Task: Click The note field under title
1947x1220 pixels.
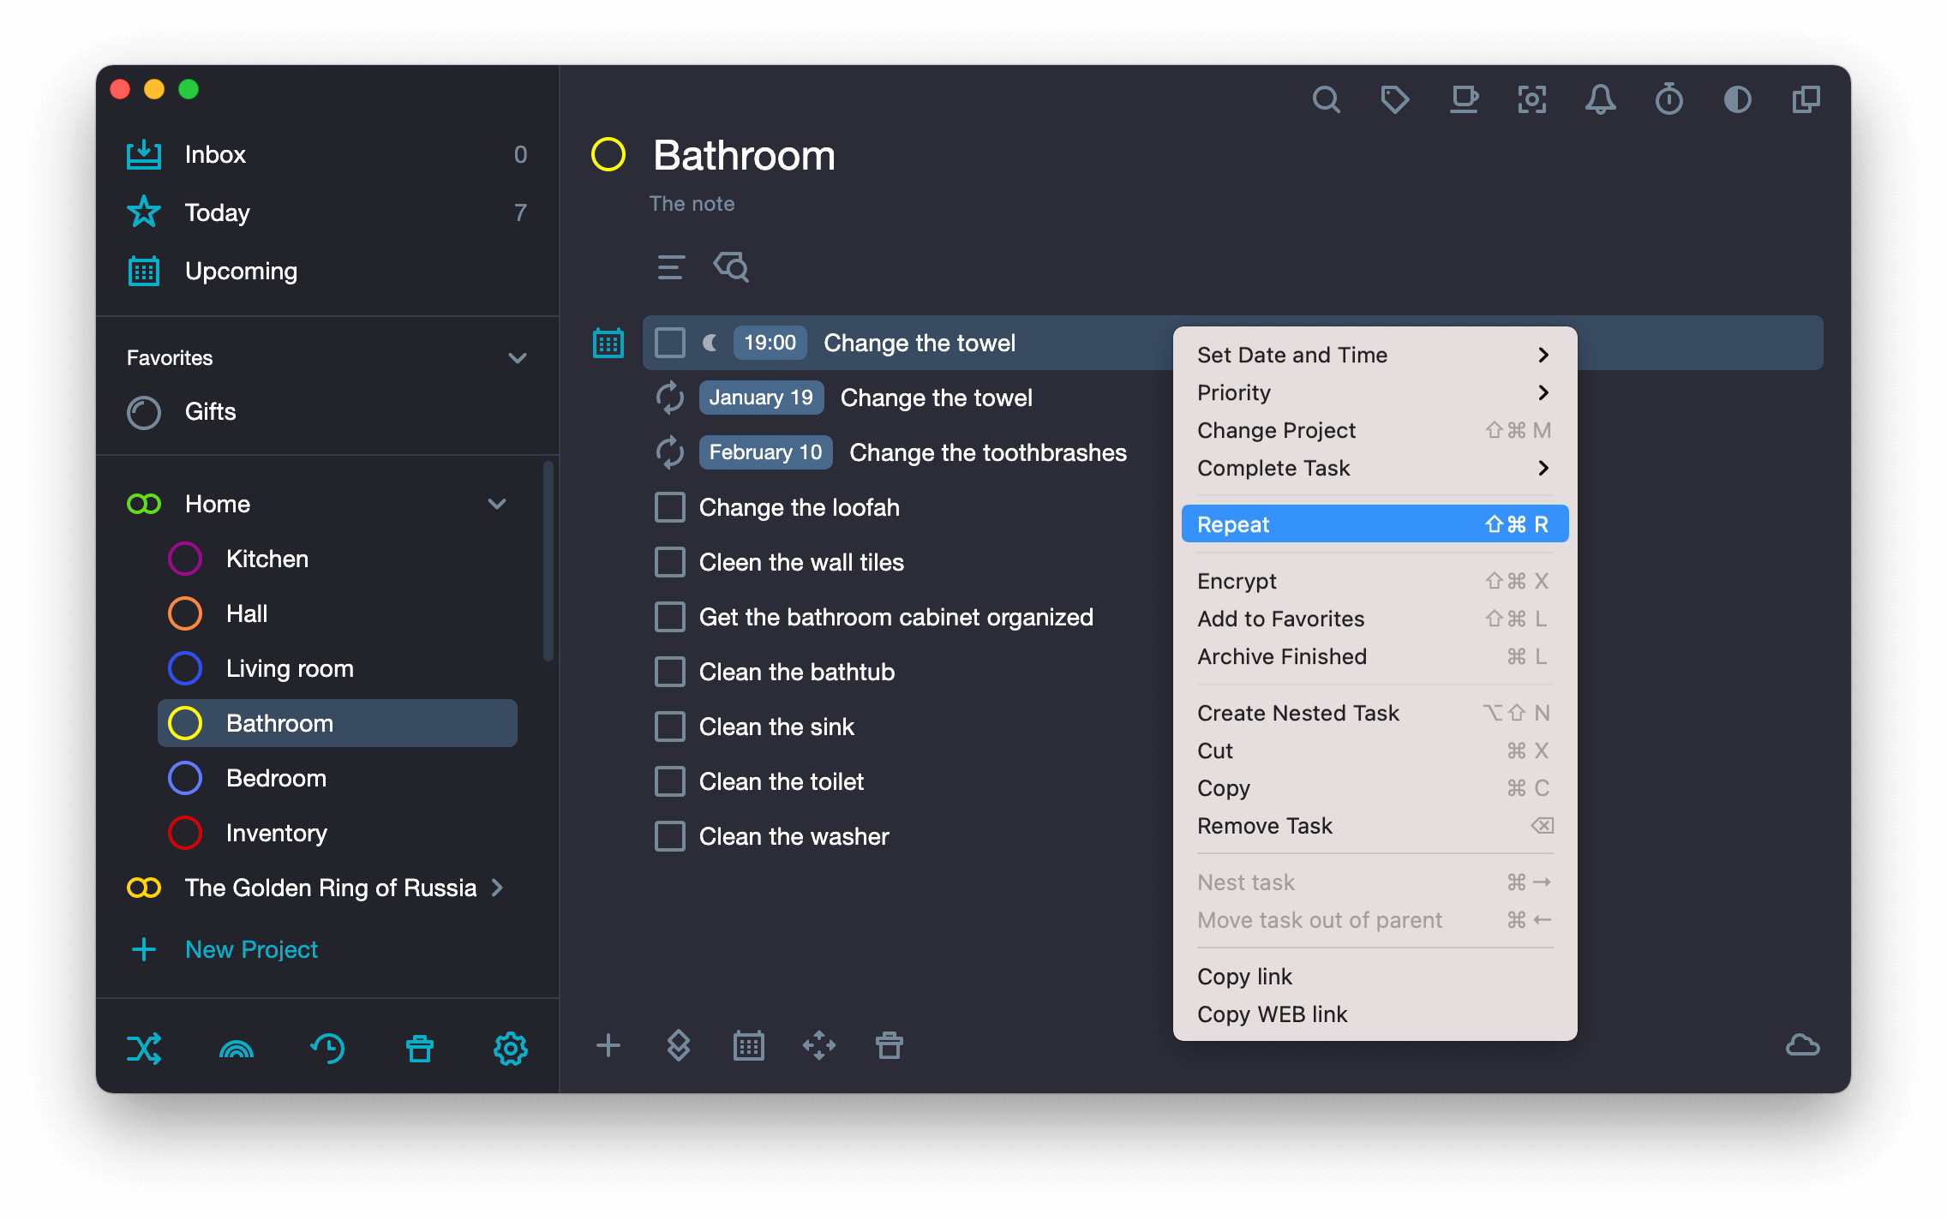Action: coord(692,204)
